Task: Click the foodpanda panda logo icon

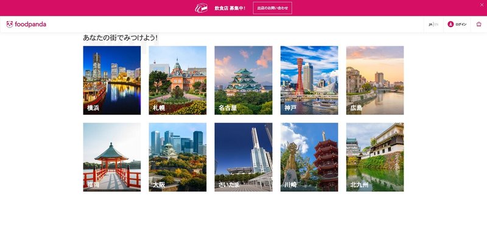Action: (x=10, y=24)
